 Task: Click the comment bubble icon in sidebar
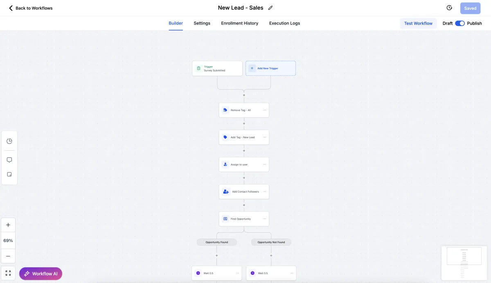coord(9,160)
